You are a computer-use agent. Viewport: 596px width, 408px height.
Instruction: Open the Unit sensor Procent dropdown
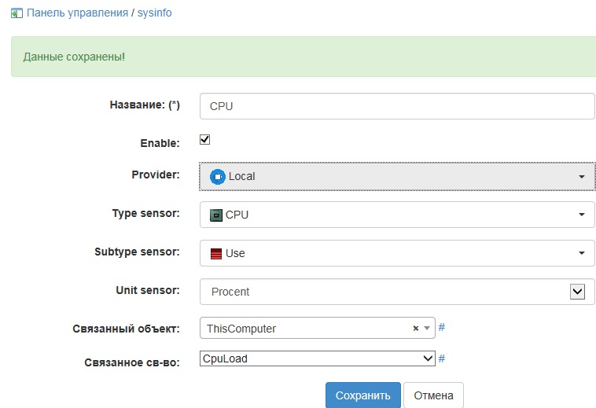pos(577,292)
